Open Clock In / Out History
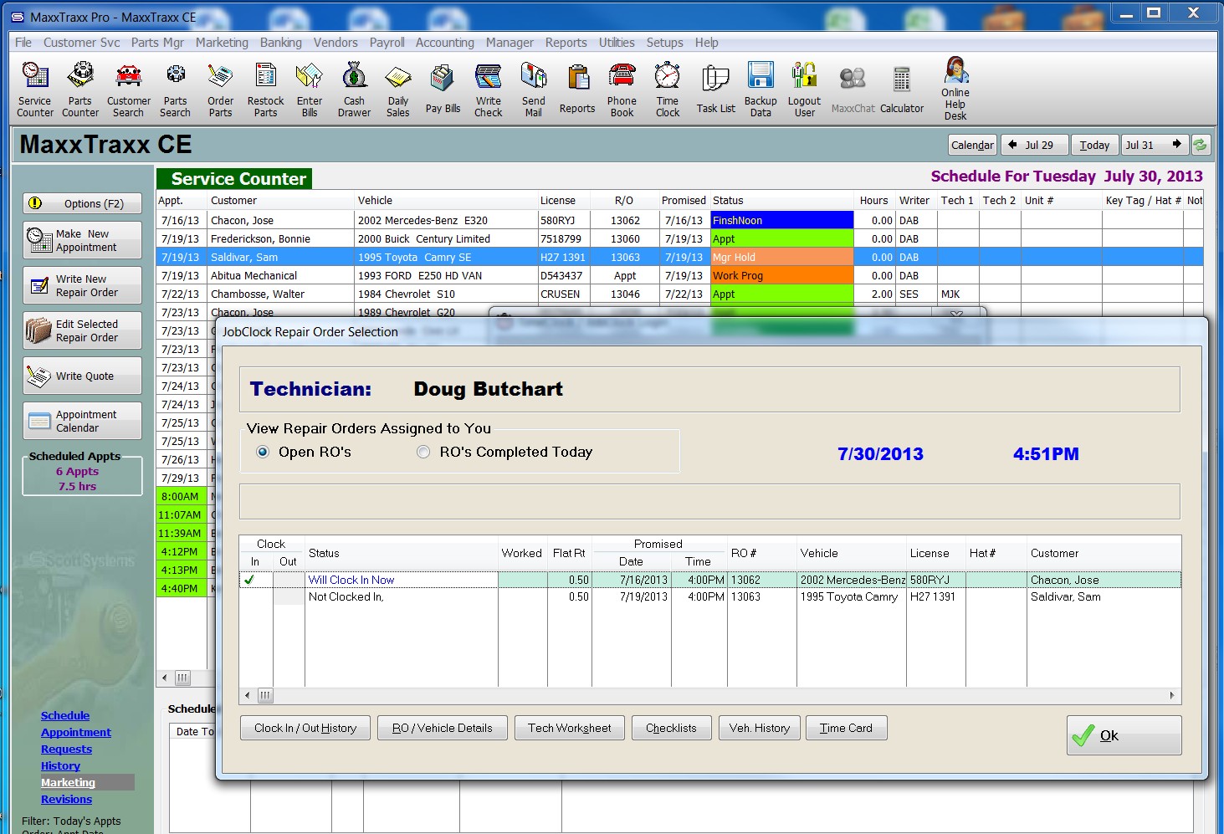The height and width of the screenshot is (834, 1224). 305,728
